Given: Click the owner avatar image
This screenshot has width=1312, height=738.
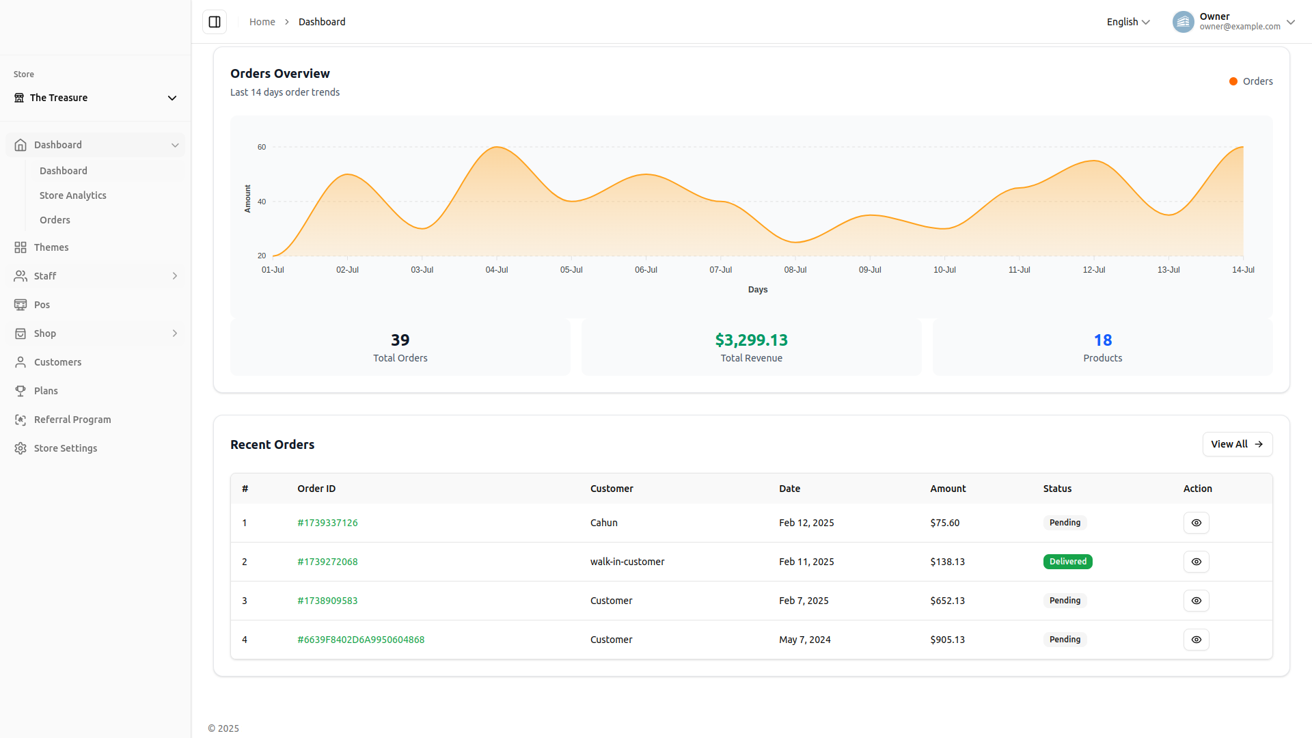Looking at the screenshot, I should point(1183,22).
